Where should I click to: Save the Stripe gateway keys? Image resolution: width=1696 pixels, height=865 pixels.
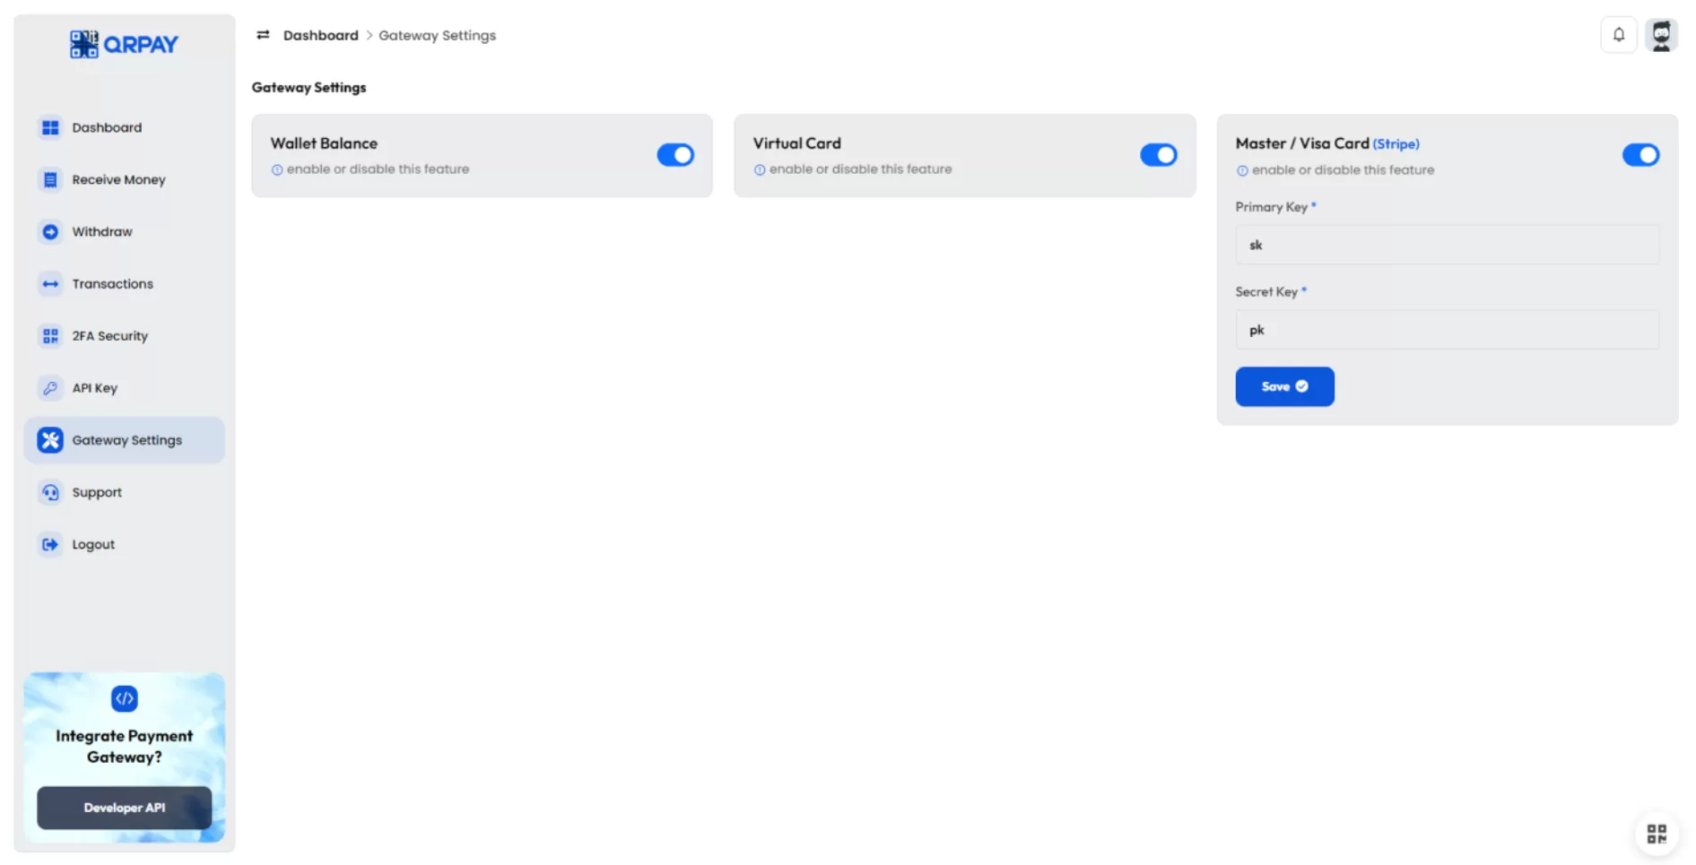click(1283, 386)
